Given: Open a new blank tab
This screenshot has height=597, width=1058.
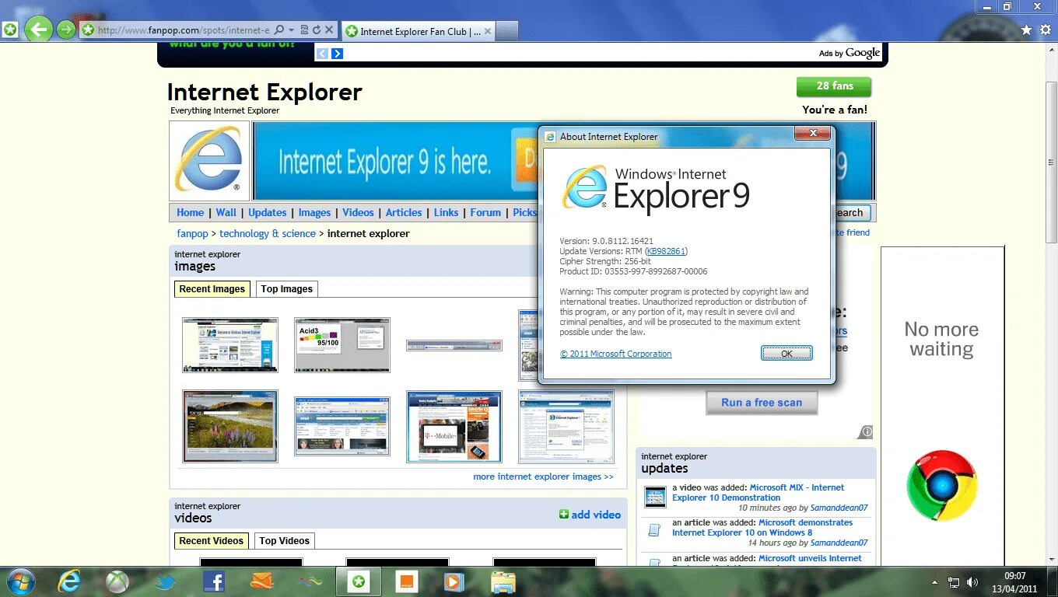Looking at the screenshot, I should [507, 32].
